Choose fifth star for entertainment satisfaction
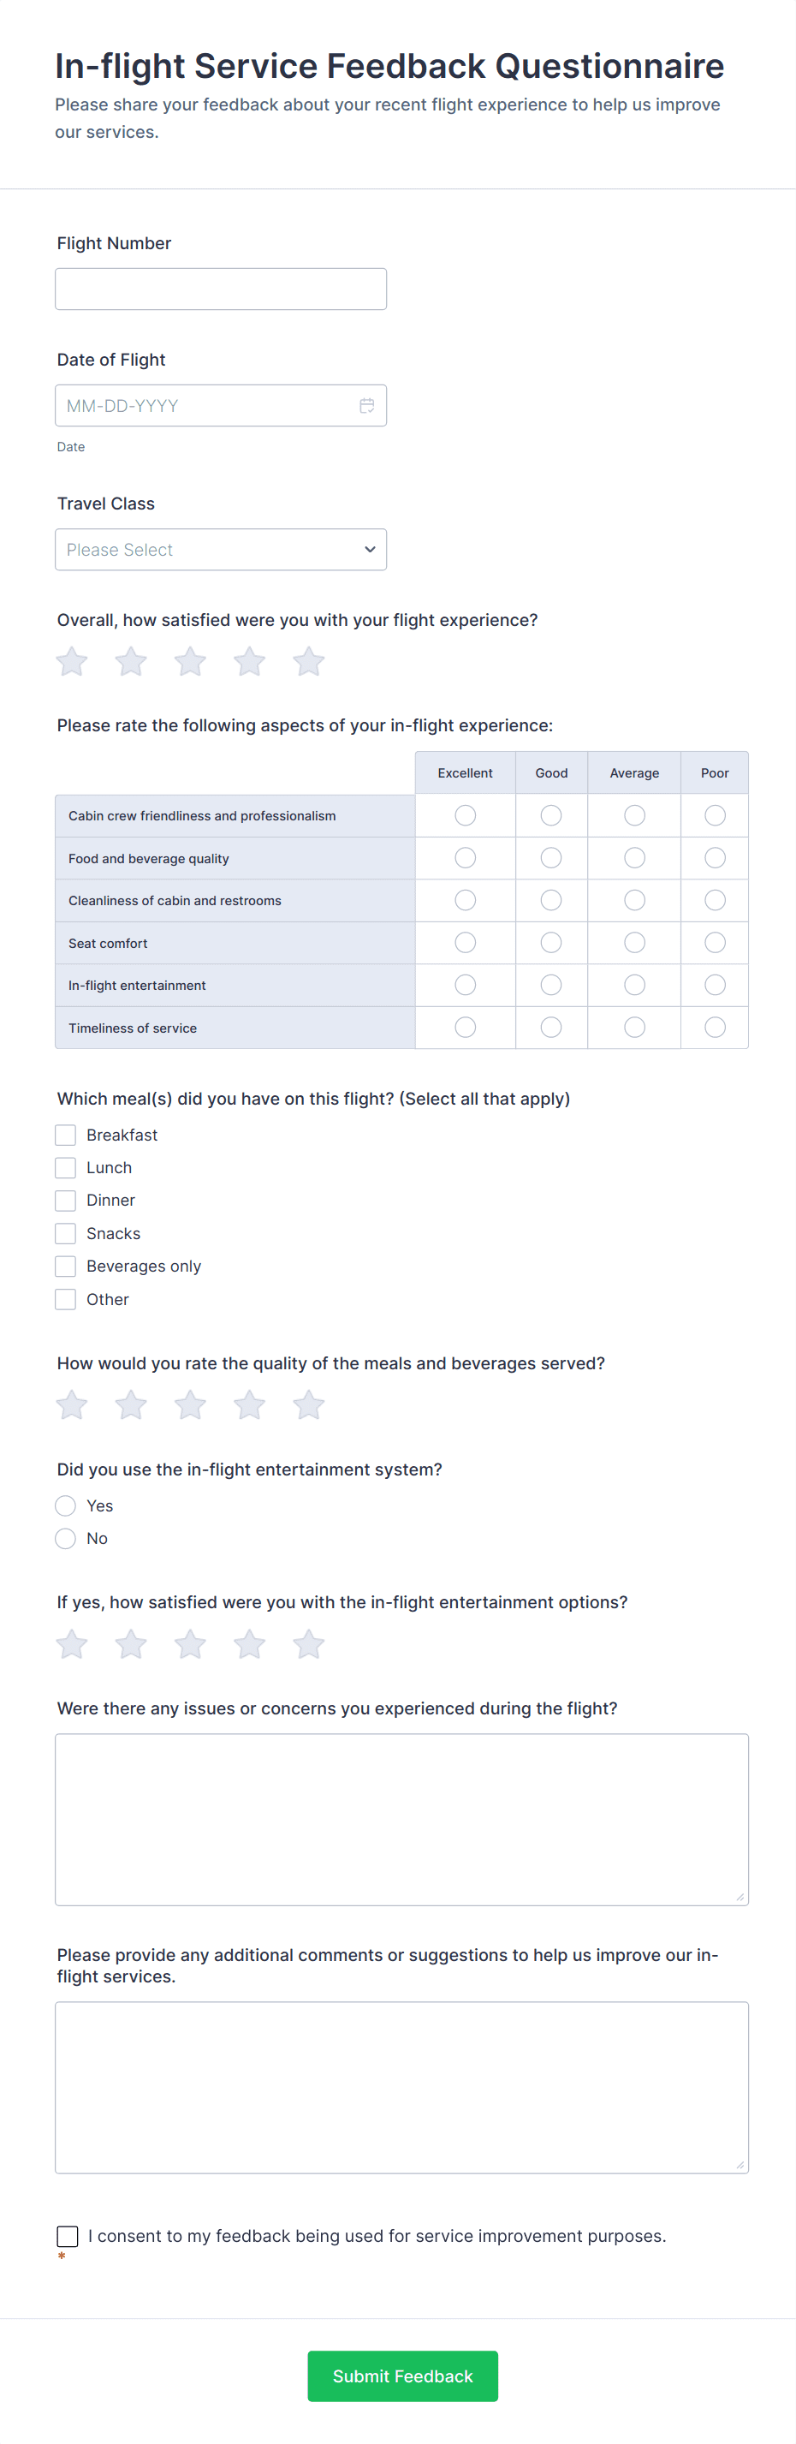The width and height of the screenshot is (796, 2444). [x=308, y=1643]
